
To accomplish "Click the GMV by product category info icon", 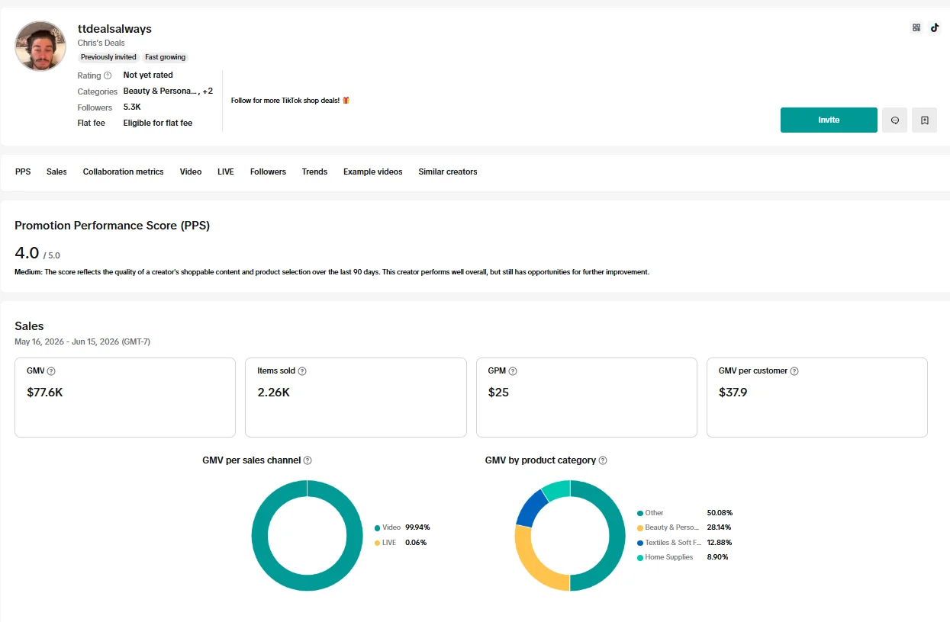I will click(603, 460).
